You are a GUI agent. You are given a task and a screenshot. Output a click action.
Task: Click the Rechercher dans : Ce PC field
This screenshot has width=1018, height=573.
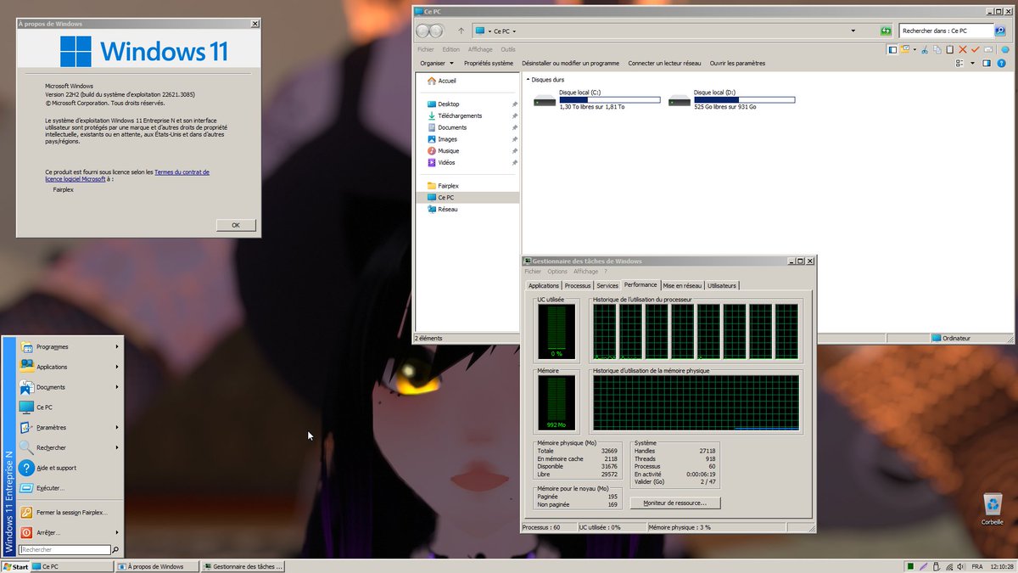coord(946,31)
